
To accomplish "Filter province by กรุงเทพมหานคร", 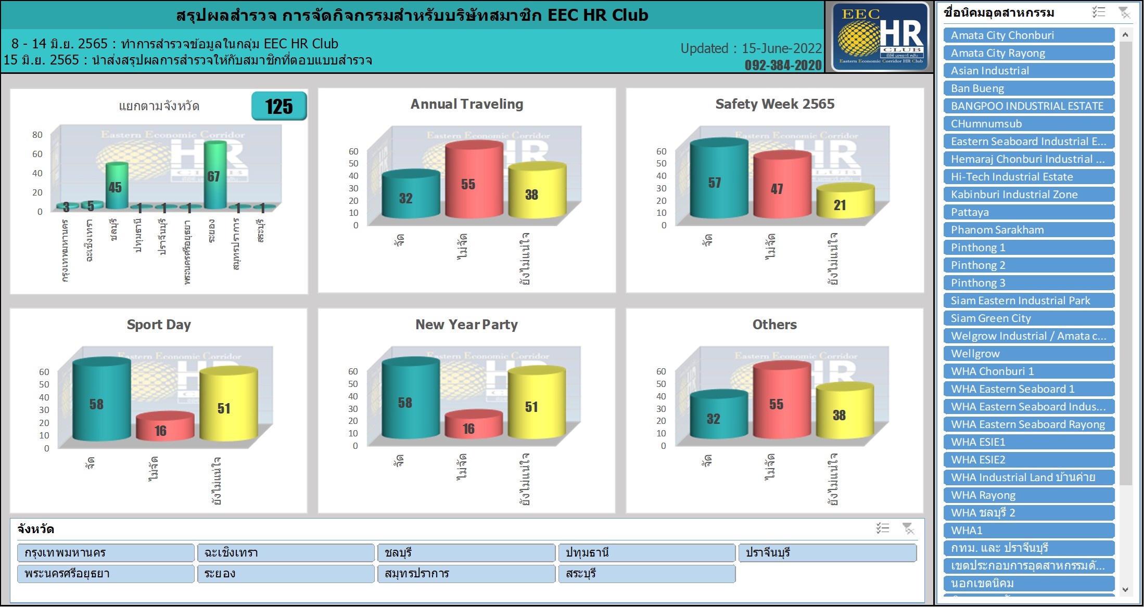I will click(106, 552).
